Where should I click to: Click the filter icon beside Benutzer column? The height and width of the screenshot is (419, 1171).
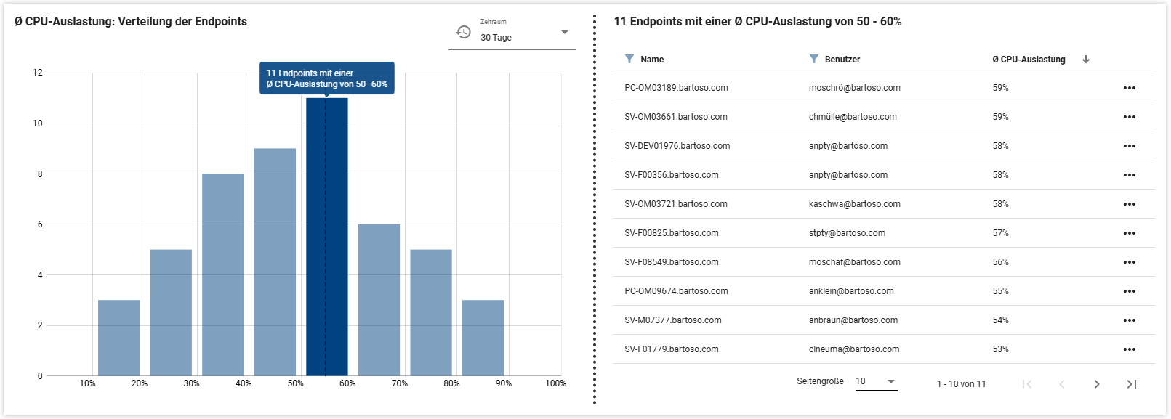[x=813, y=59]
